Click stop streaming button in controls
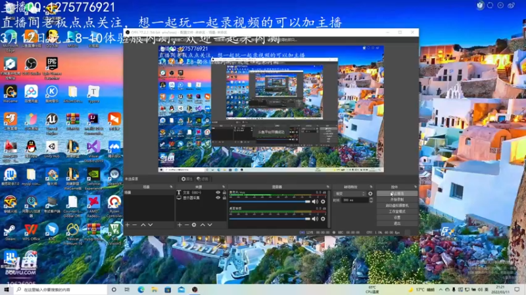 [x=397, y=193]
